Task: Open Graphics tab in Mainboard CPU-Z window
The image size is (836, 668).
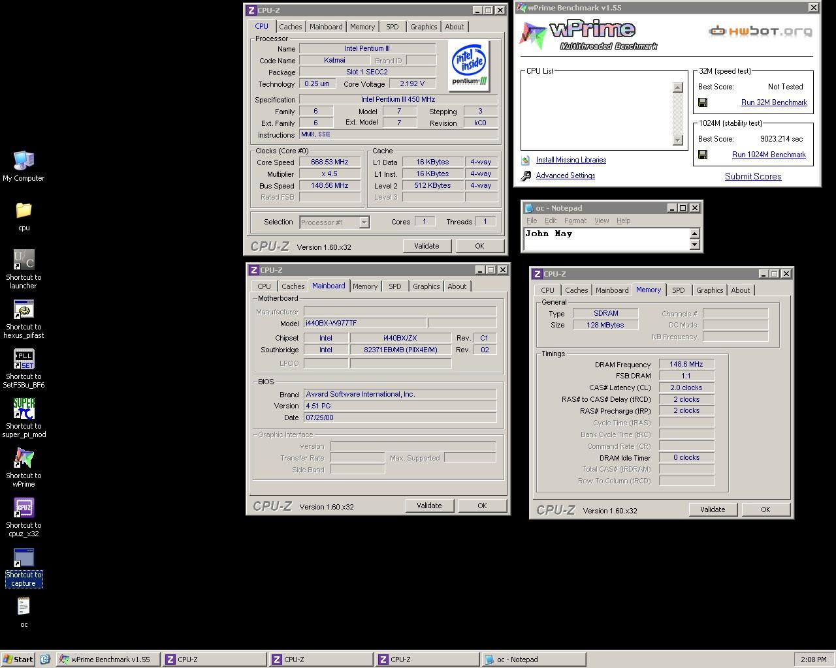Action: click(426, 286)
